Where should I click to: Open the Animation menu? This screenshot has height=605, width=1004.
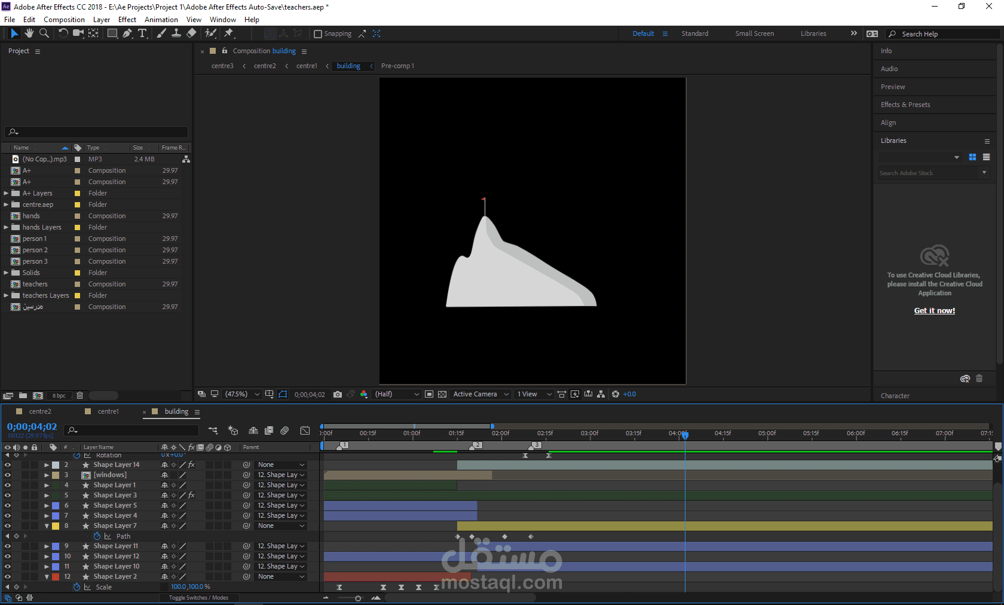161,20
